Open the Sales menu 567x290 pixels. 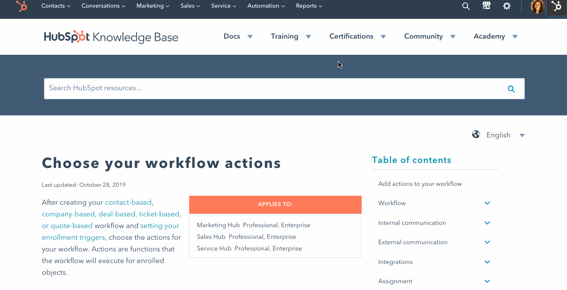[190, 6]
